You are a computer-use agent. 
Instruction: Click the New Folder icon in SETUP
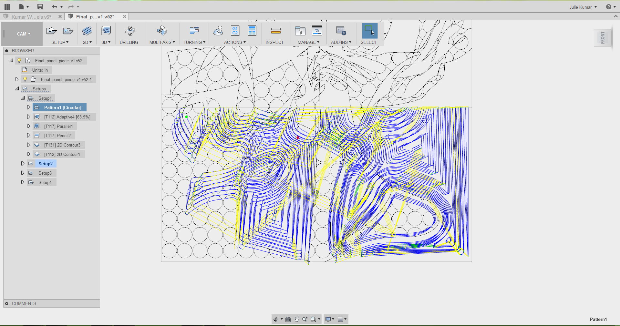pyautogui.click(x=68, y=31)
